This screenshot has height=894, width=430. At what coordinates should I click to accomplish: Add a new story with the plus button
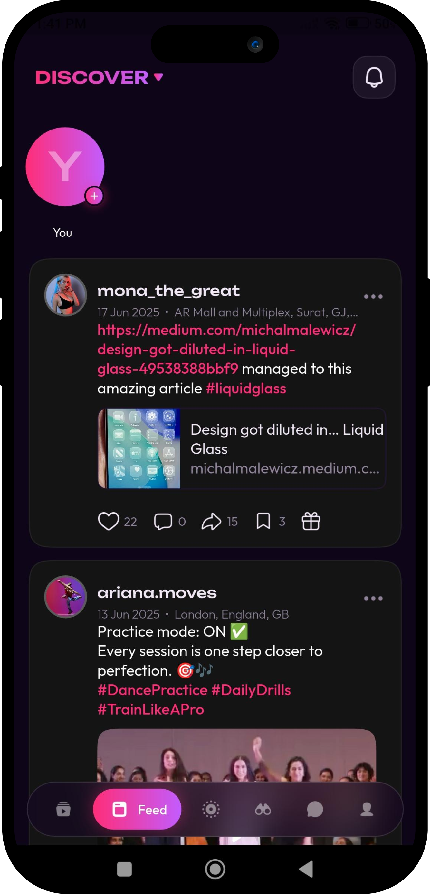click(94, 196)
